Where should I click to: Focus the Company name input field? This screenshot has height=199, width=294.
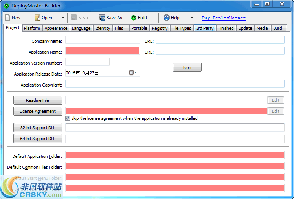pyautogui.click(x=102, y=40)
